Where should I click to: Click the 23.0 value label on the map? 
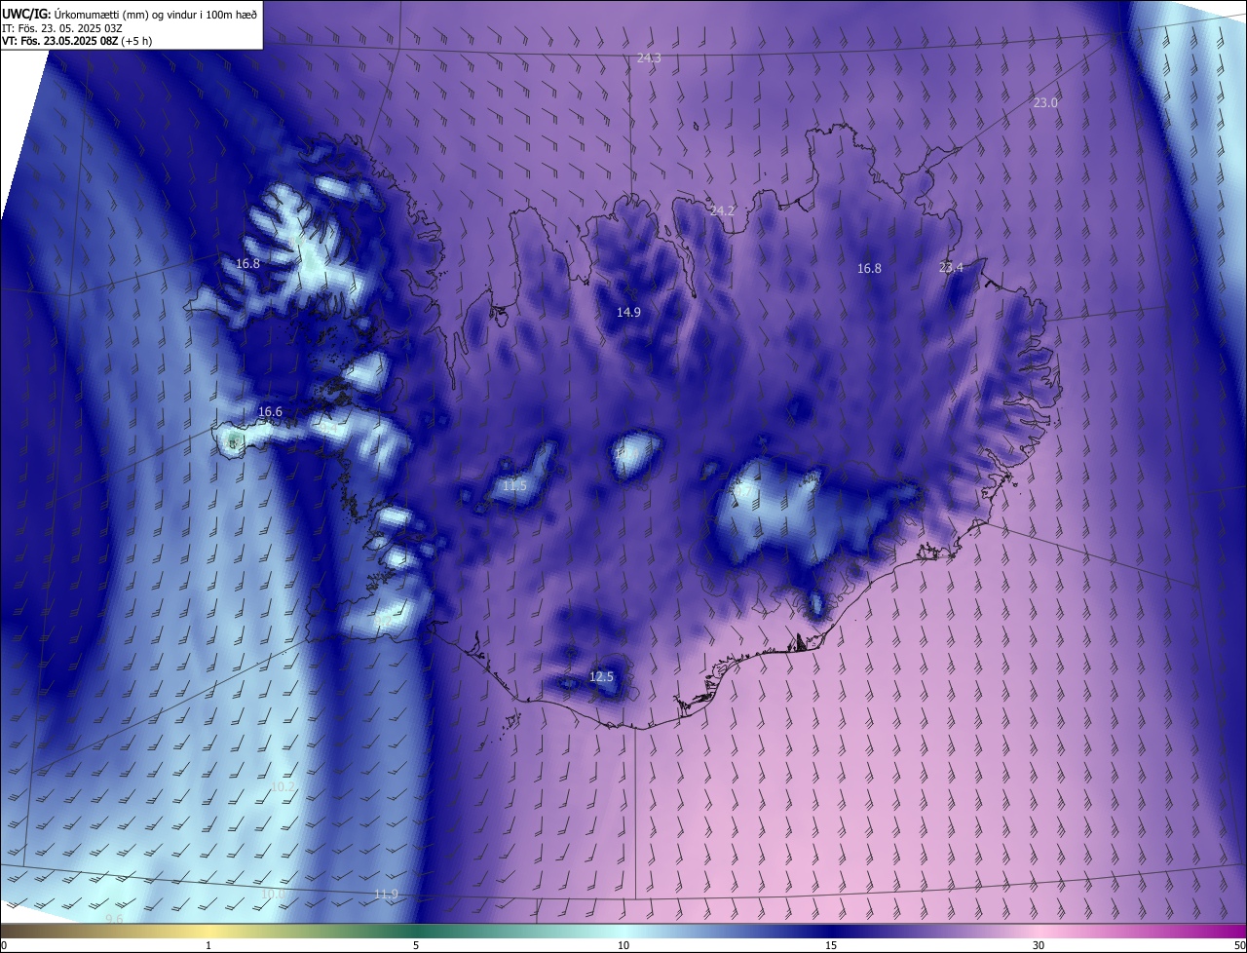pyautogui.click(x=1045, y=102)
